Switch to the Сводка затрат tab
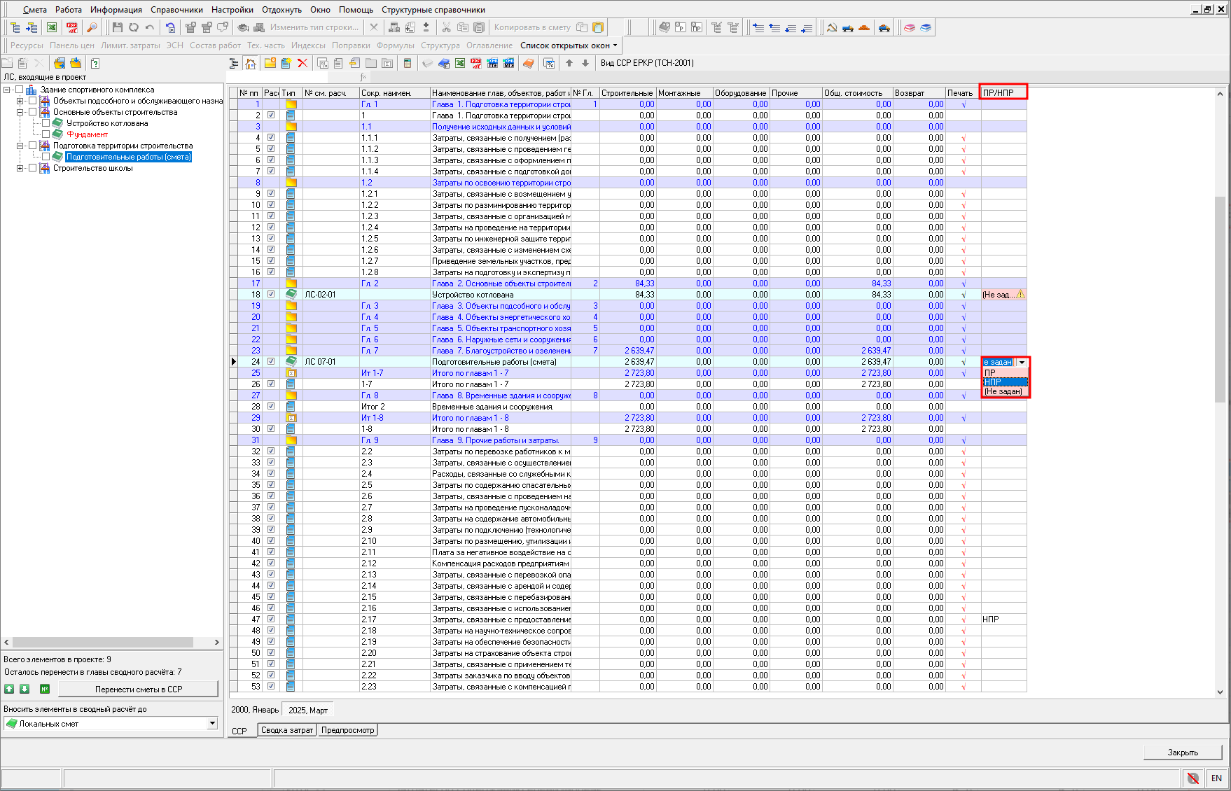The image size is (1231, 791). click(287, 730)
